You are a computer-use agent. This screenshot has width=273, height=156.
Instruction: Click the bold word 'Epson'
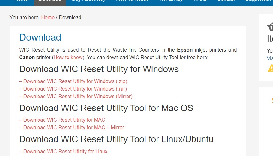185,50
